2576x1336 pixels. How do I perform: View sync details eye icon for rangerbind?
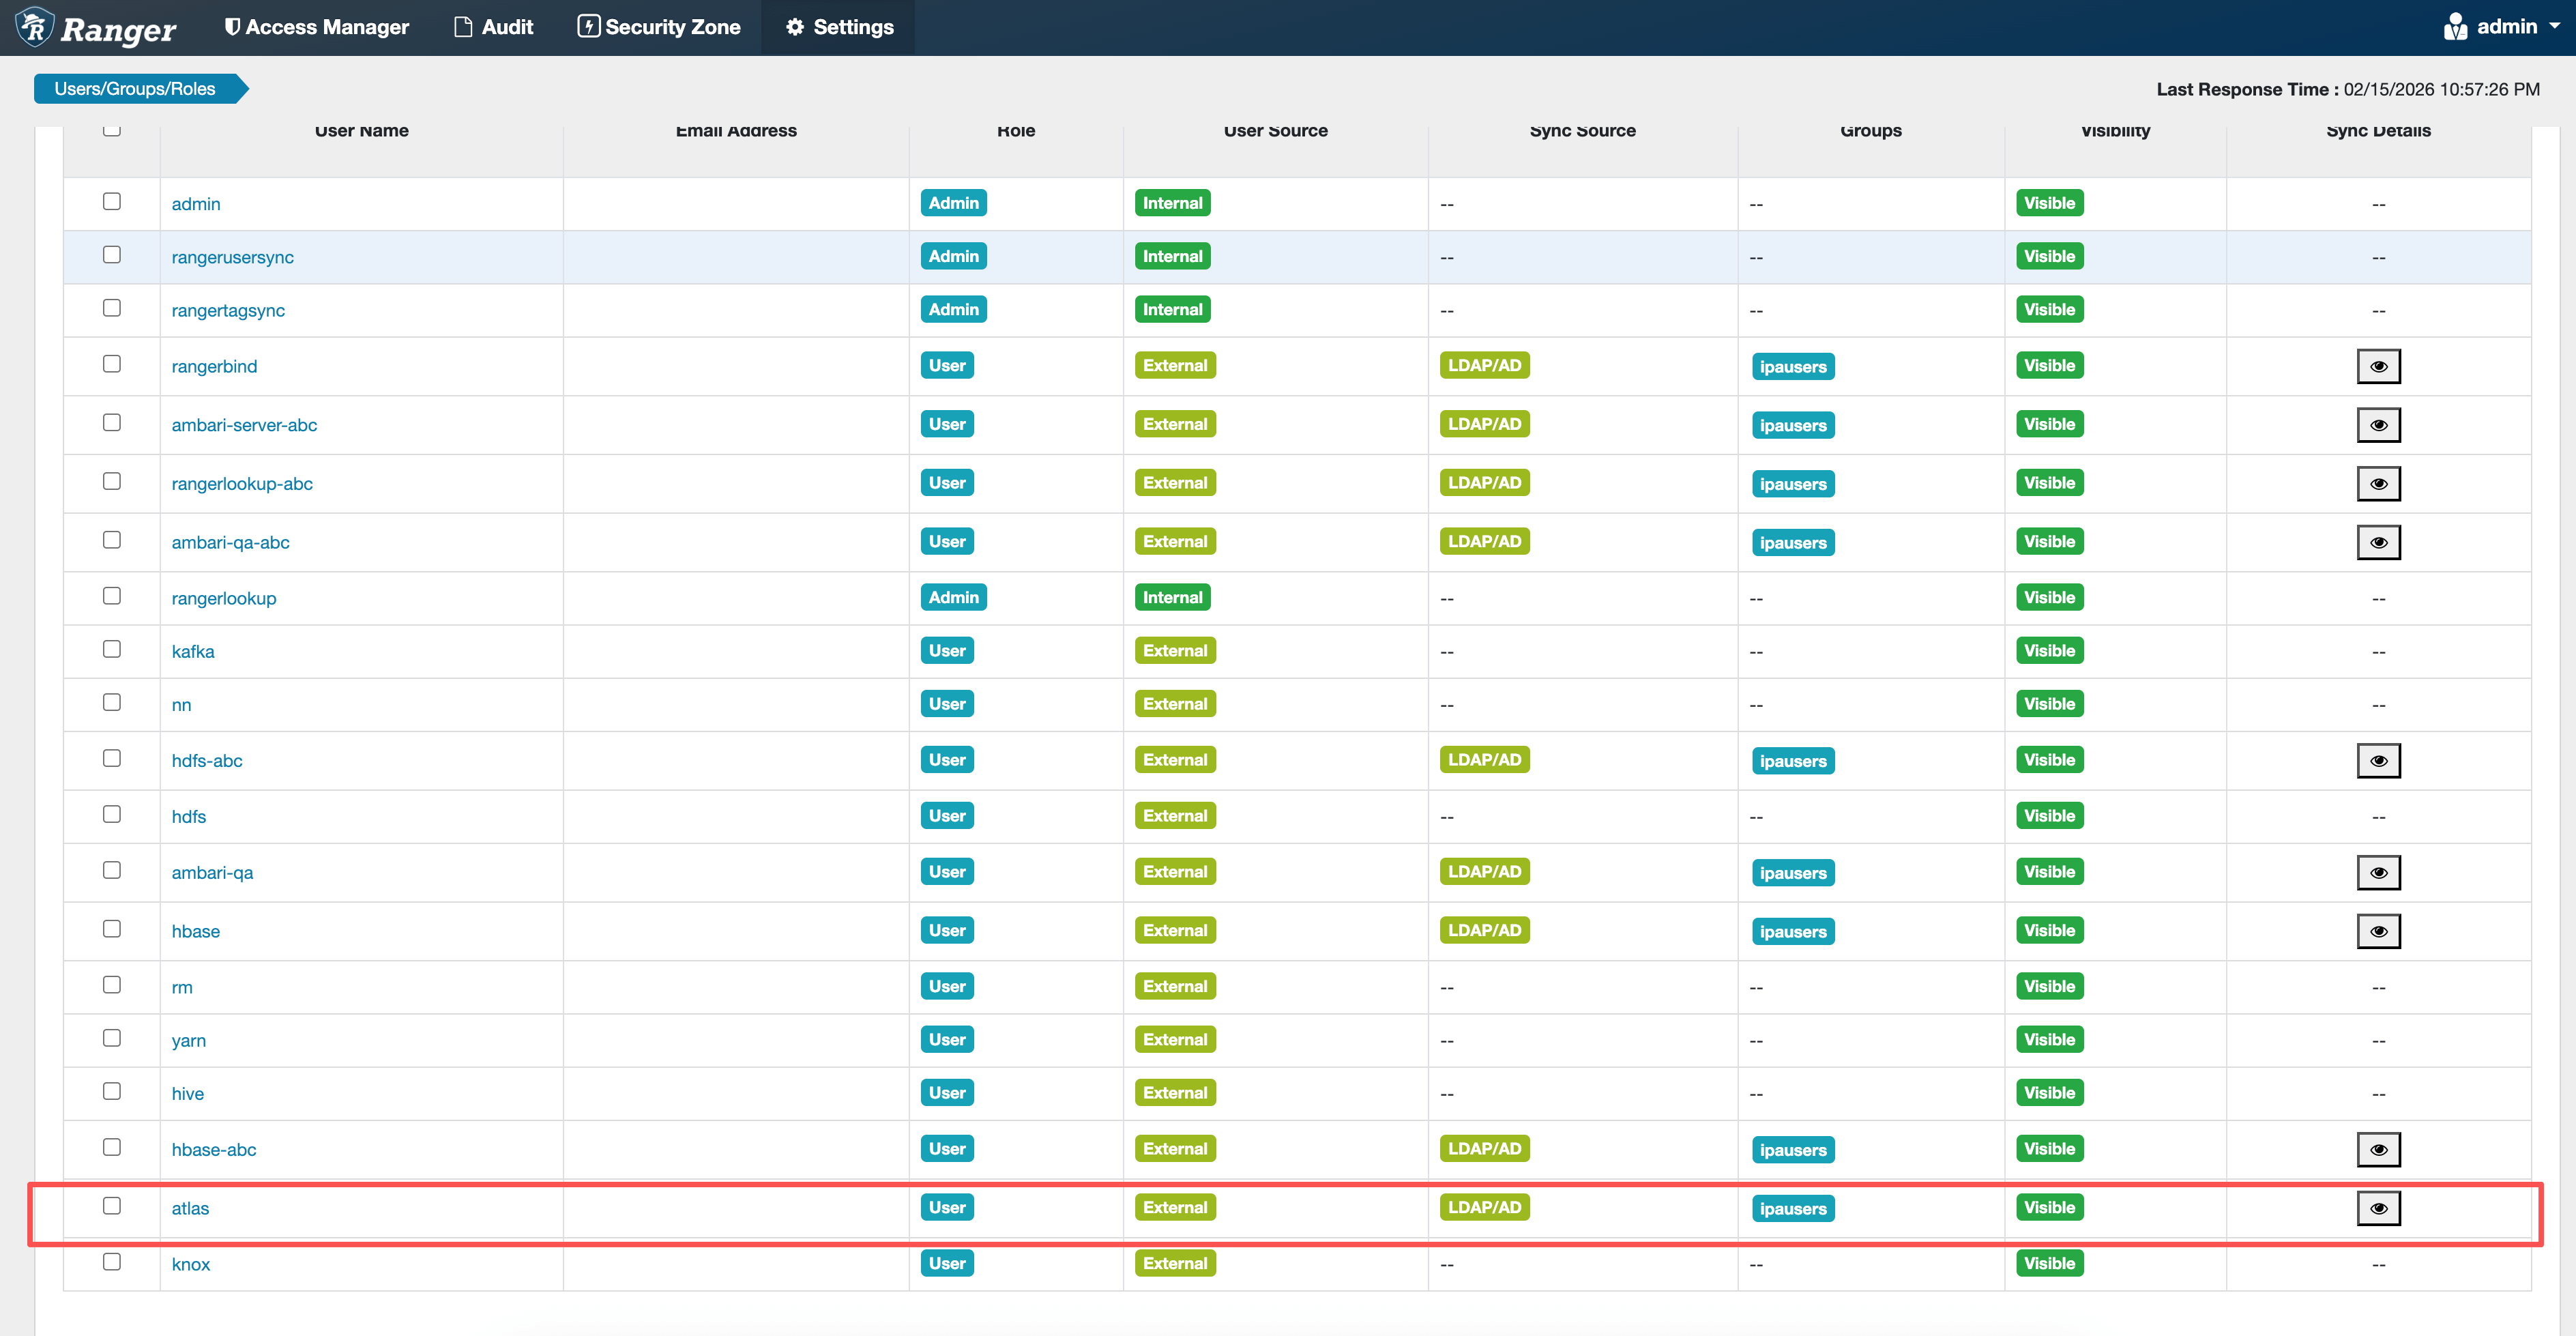tap(2378, 366)
